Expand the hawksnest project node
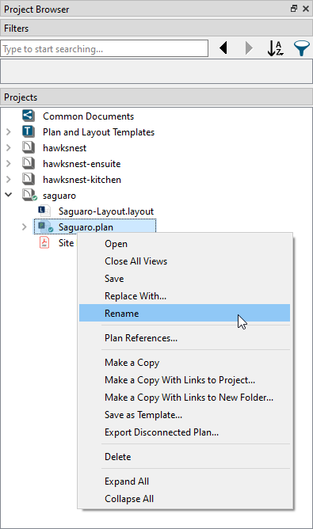Screen dimensions: 313x529 pos(9,148)
